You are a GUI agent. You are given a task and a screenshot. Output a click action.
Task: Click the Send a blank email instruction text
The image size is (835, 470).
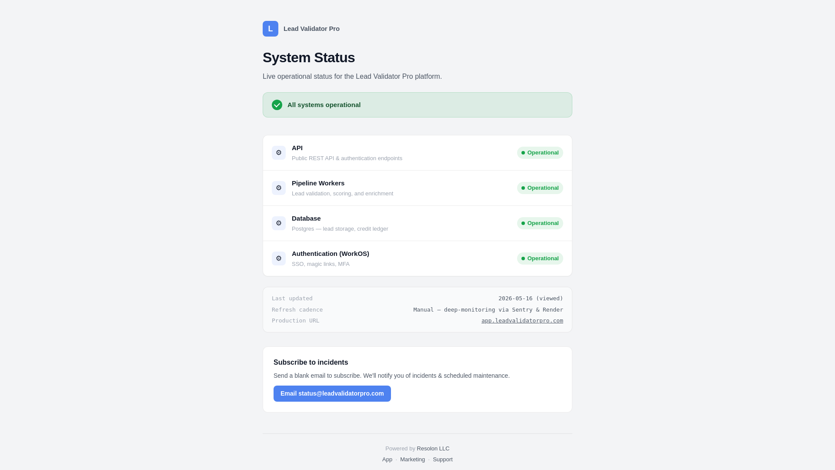click(x=391, y=376)
